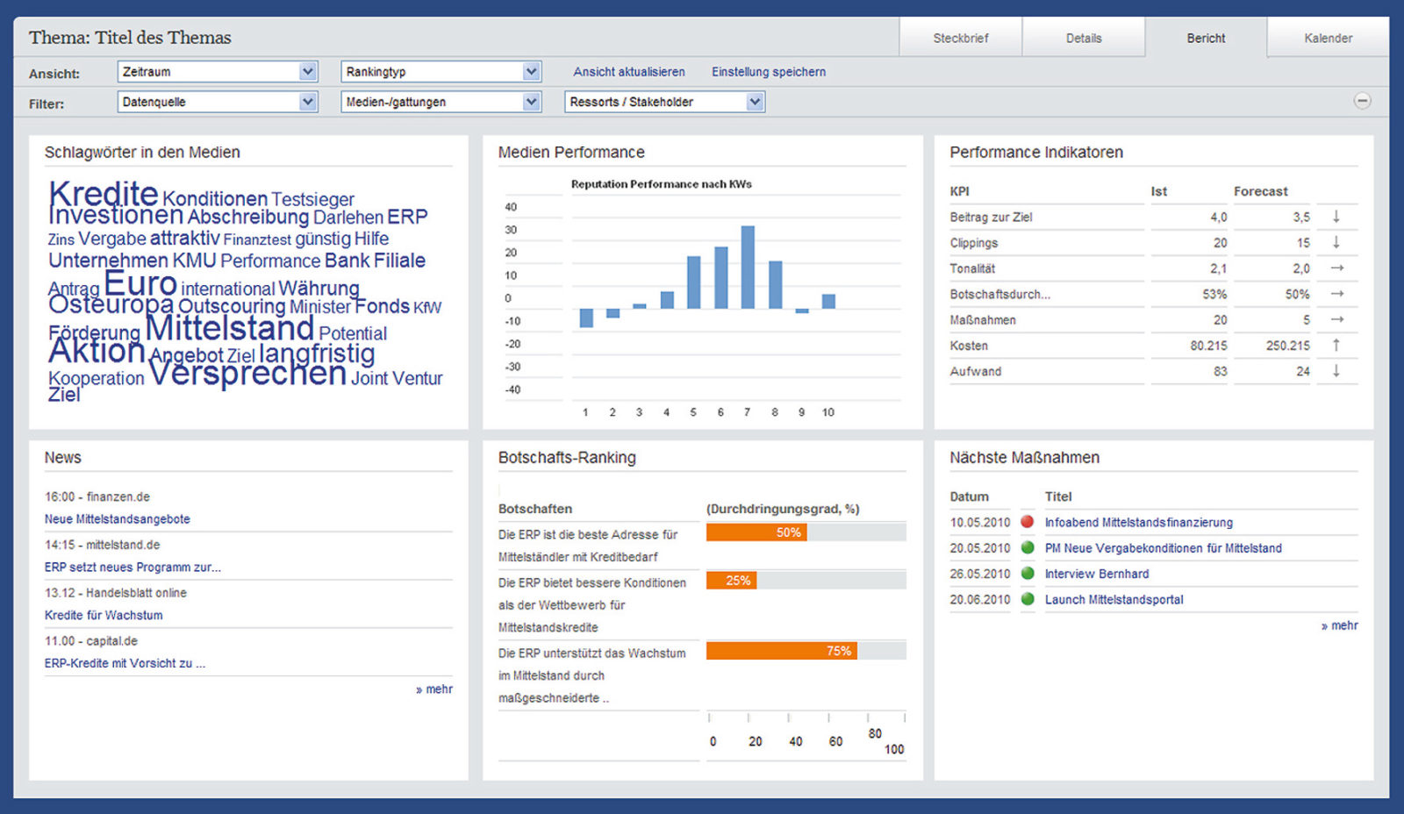
Task: Click the Forecast column header
Action: coord(1260,191)
